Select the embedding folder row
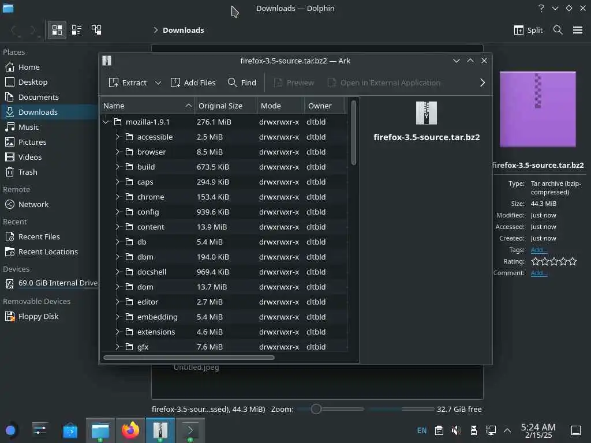 225,317
